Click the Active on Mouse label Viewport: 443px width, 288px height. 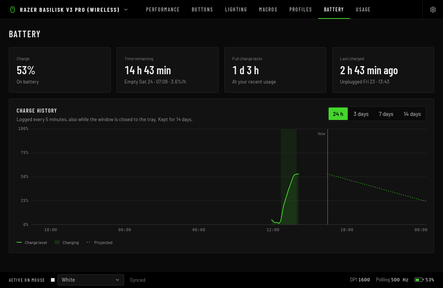click(x=27, y=280)
